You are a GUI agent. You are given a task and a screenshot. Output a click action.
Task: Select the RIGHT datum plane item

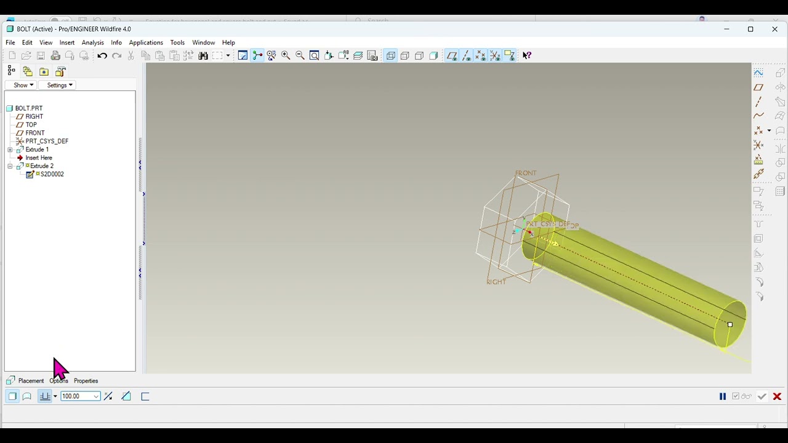34,116
